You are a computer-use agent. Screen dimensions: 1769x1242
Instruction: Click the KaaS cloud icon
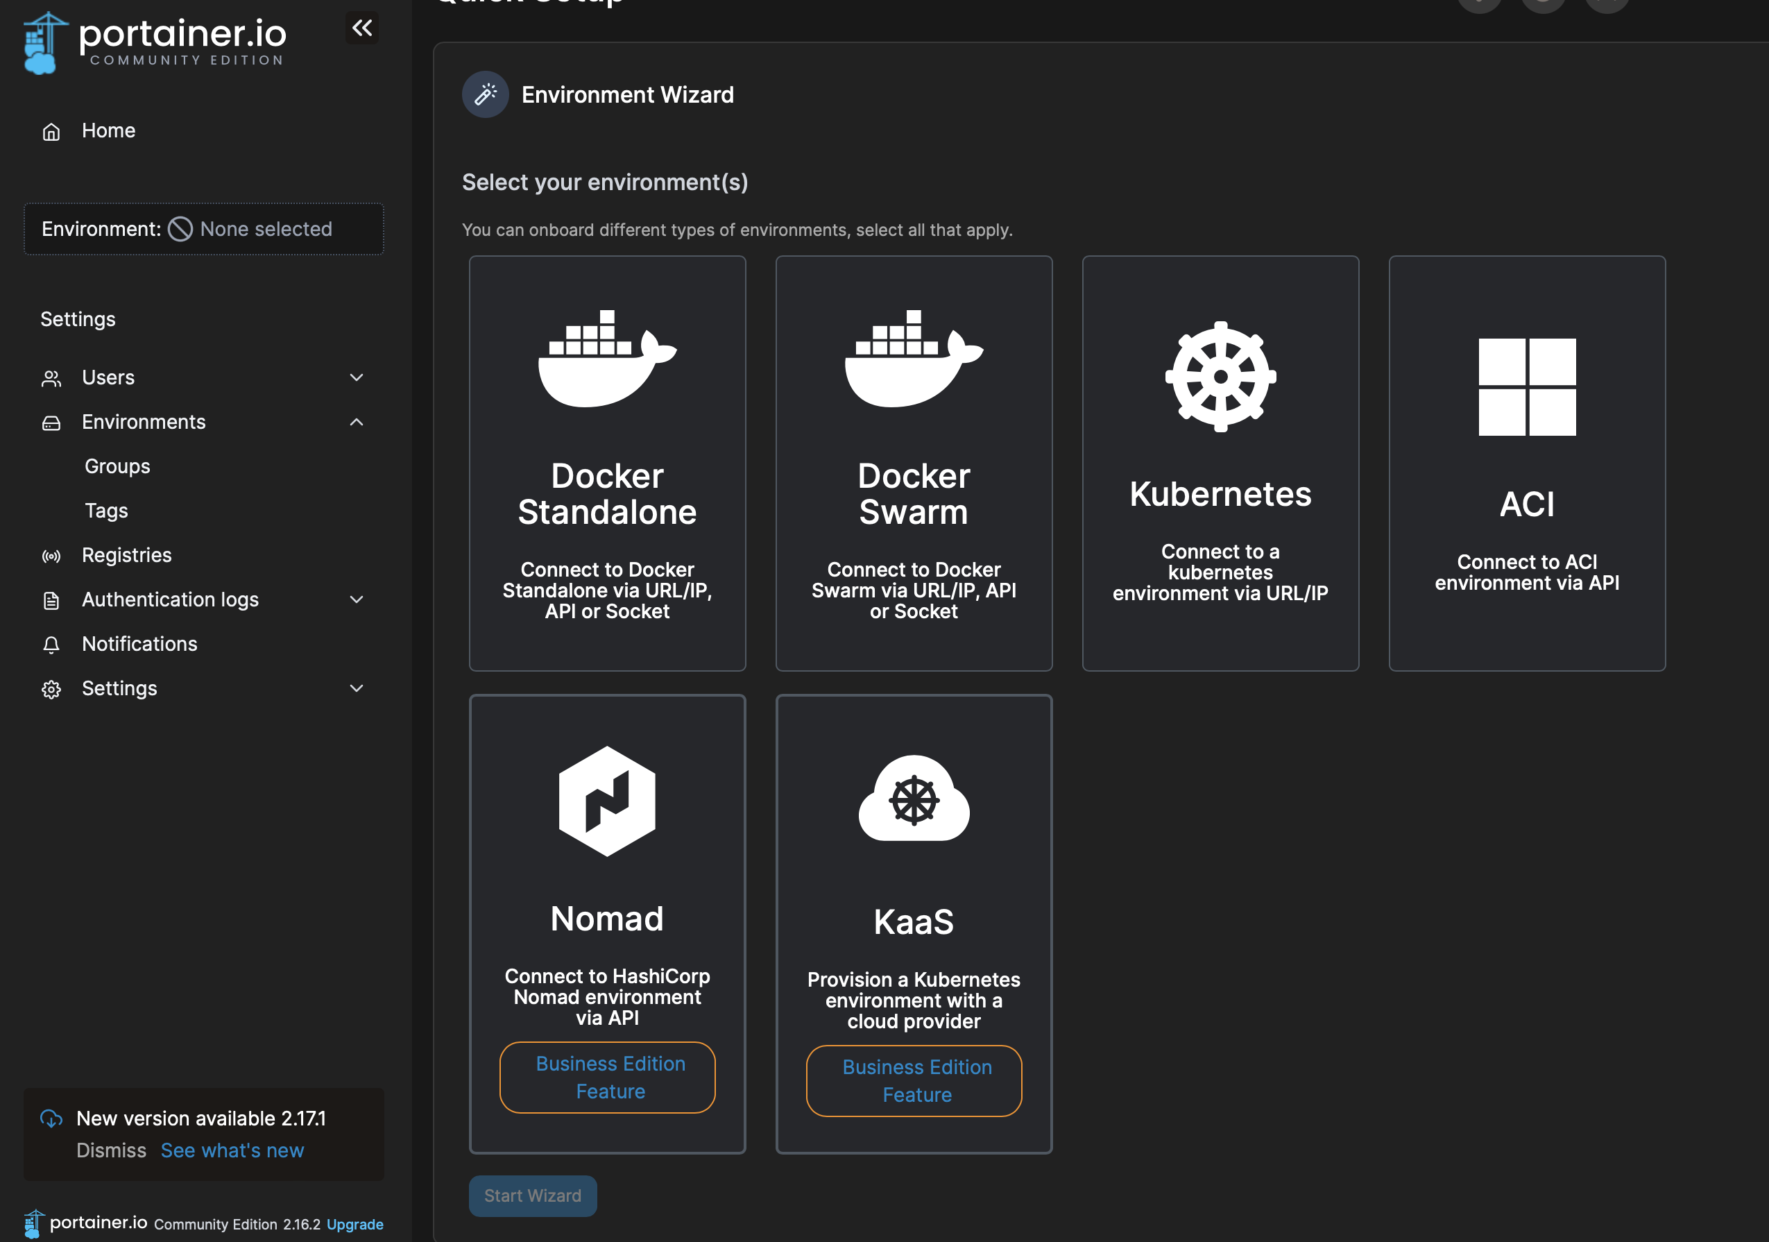914,799
